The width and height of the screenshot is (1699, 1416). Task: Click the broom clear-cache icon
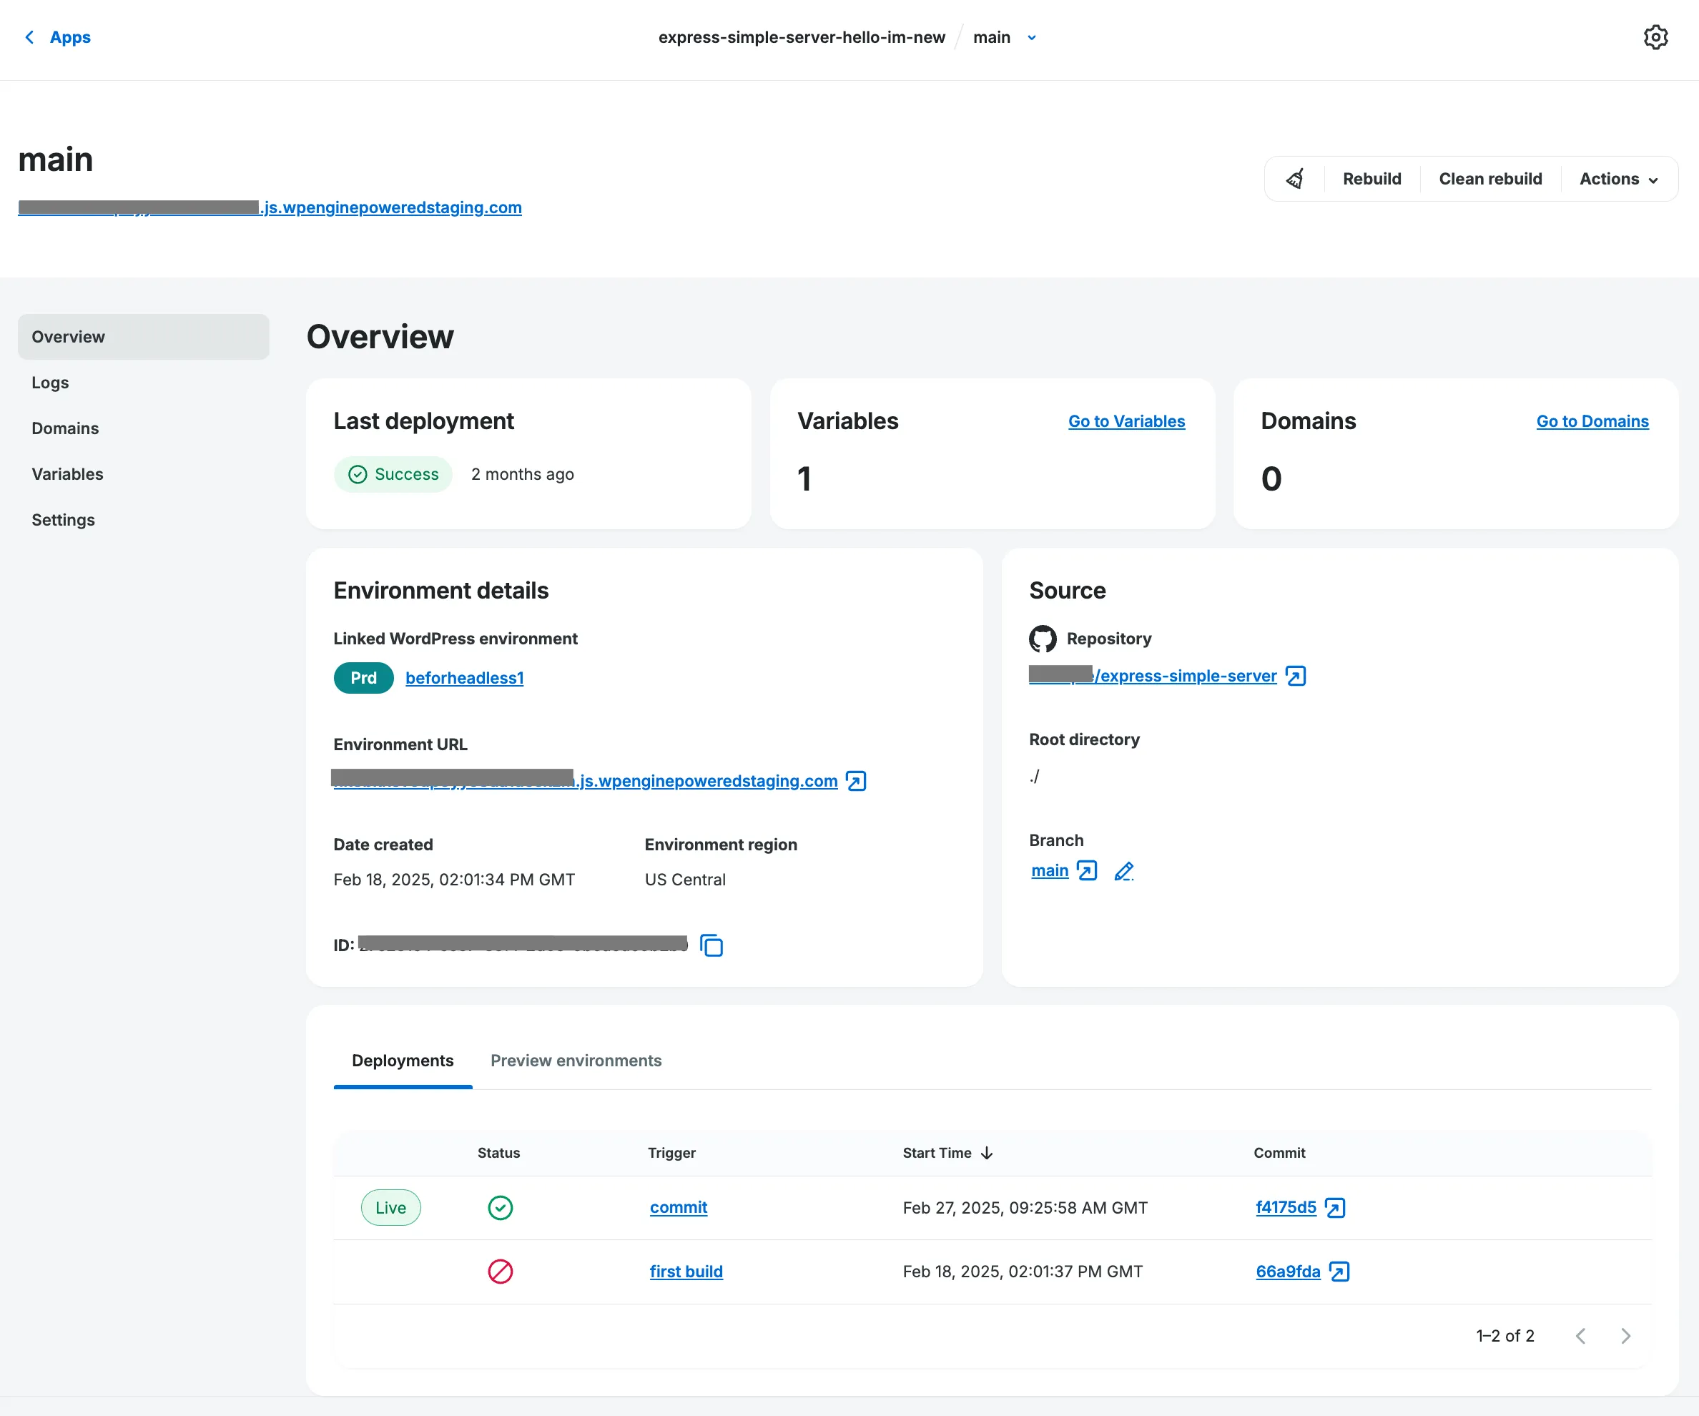1295,179
